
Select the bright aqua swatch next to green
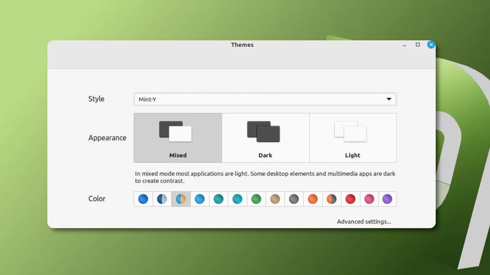pyautogui.click(x=237, y=199)
